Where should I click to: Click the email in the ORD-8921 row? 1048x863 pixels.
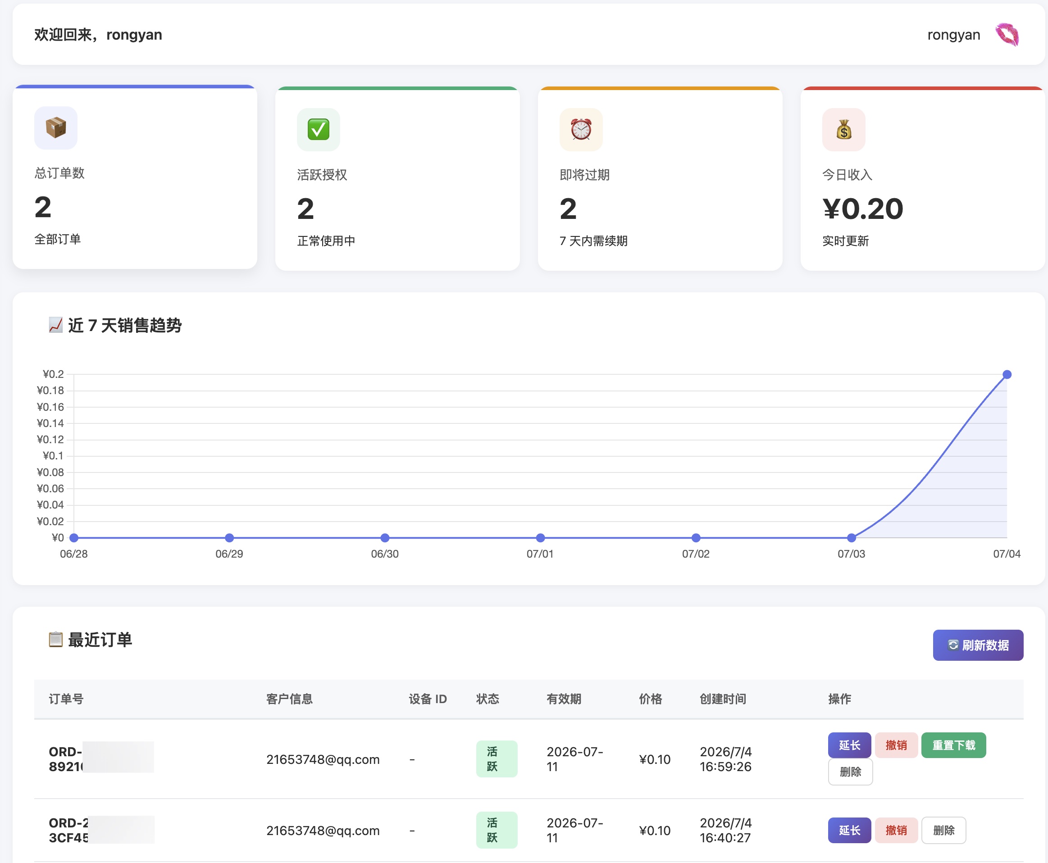point(323,759)
